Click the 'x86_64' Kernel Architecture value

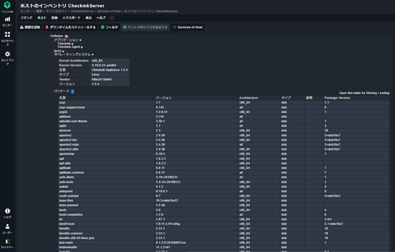97,61
